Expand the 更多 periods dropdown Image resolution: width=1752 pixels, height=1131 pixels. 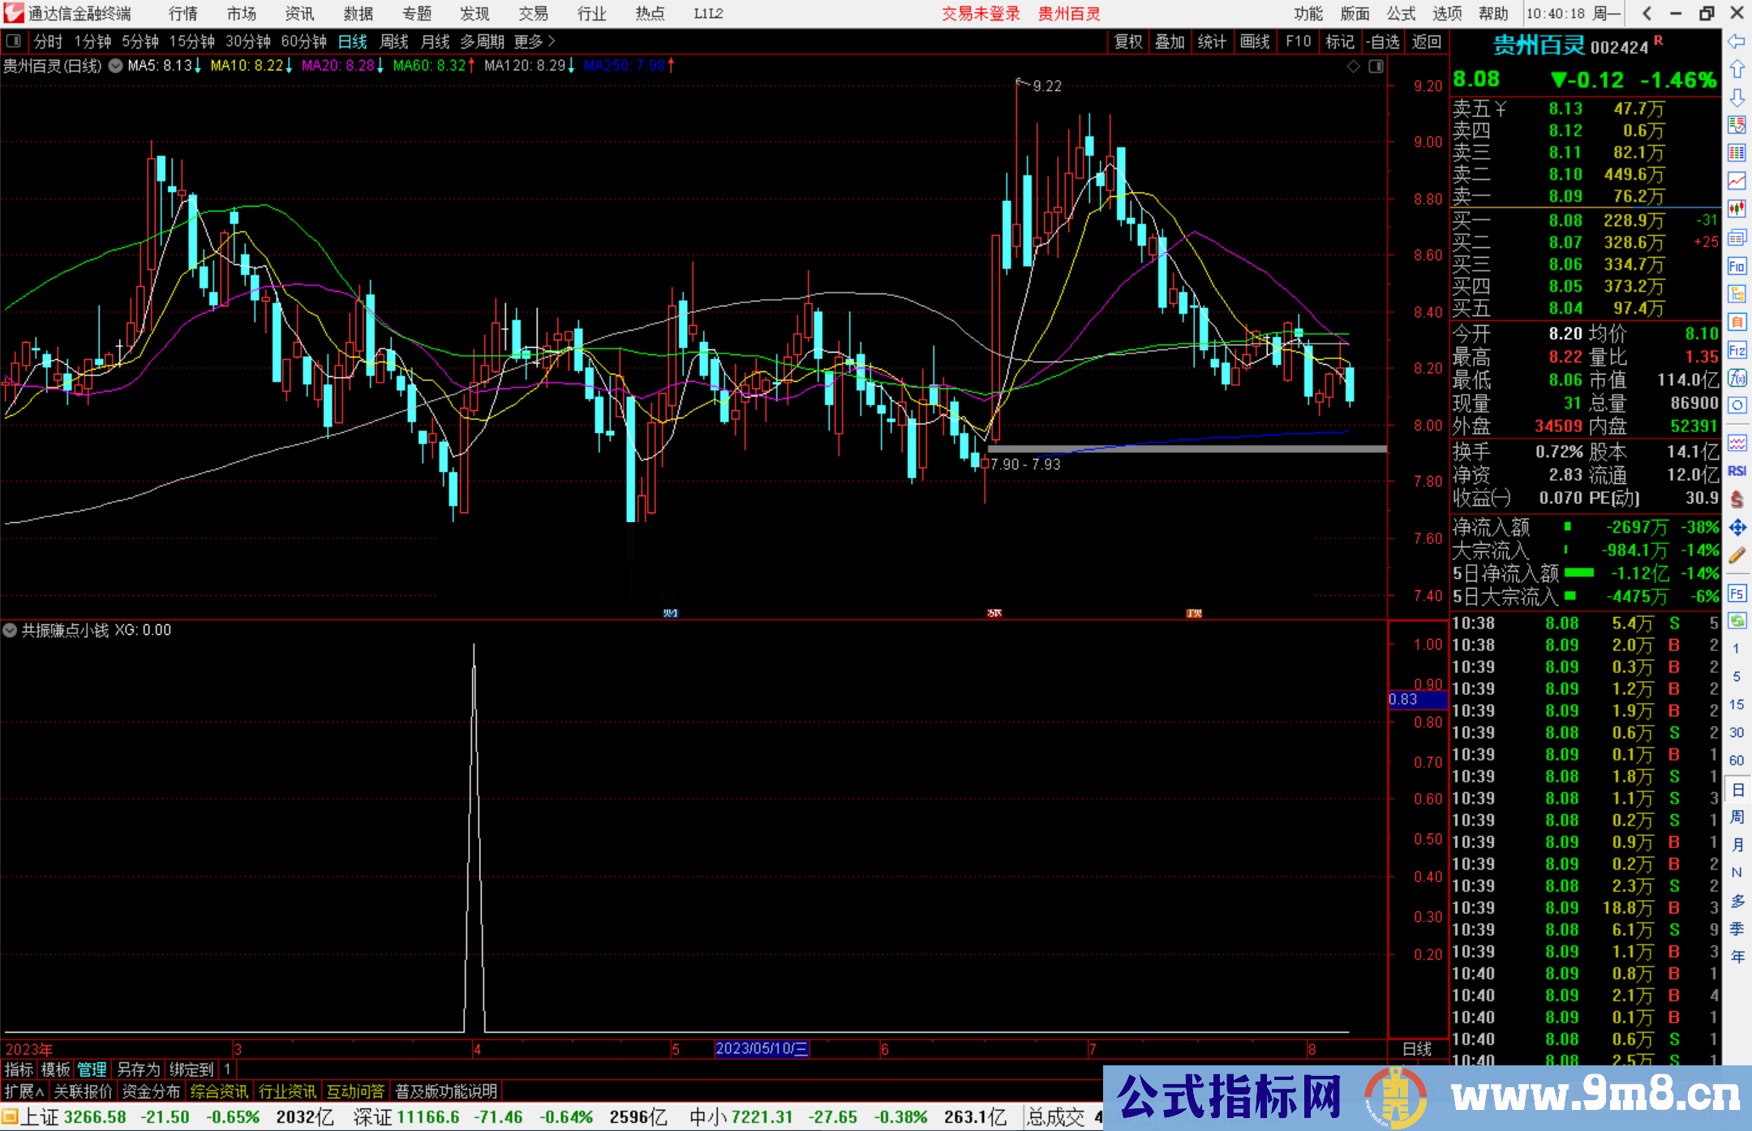535,41
